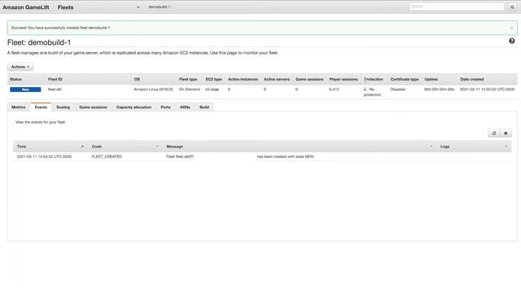Image resolution: width=521 pixels, height=293 pixels.
Task: Open the Logs column filter arrow
Action: click(506, 146)
